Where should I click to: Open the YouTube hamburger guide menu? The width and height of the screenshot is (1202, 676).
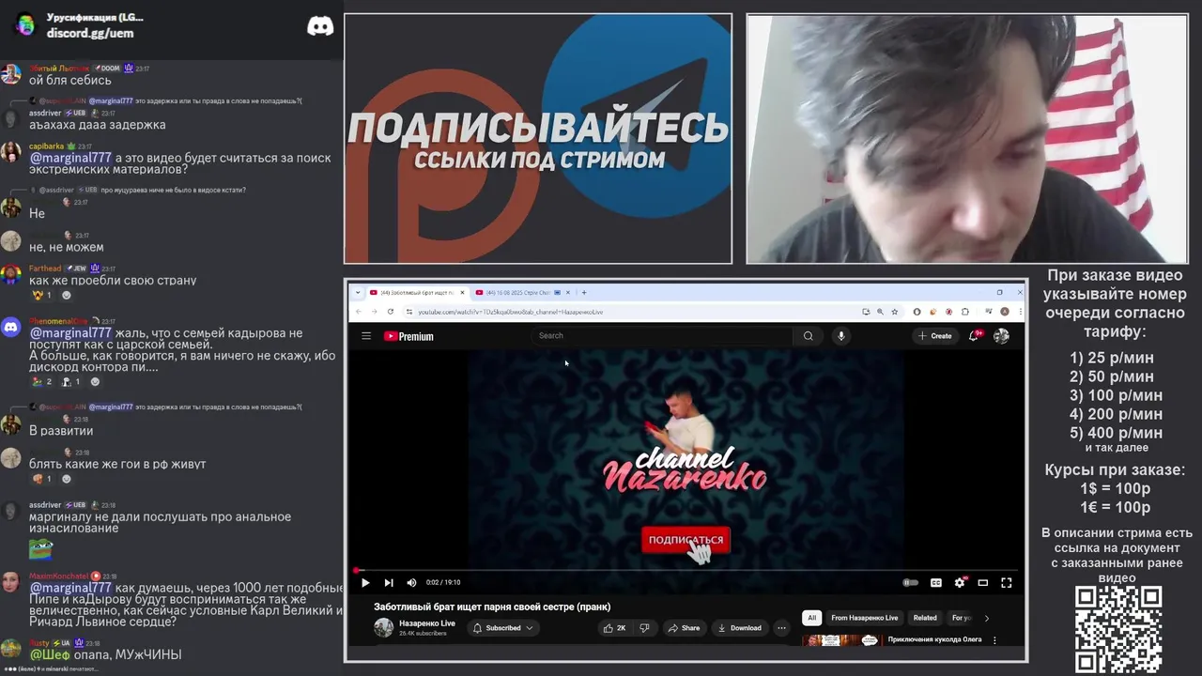[x=366, y=336]
